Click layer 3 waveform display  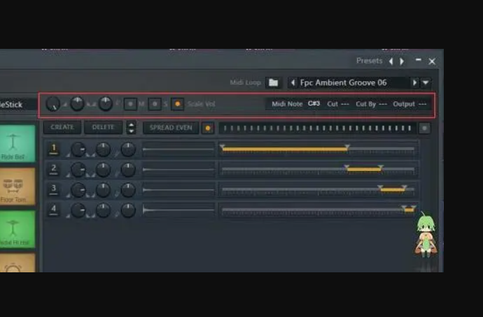point(178,190)
